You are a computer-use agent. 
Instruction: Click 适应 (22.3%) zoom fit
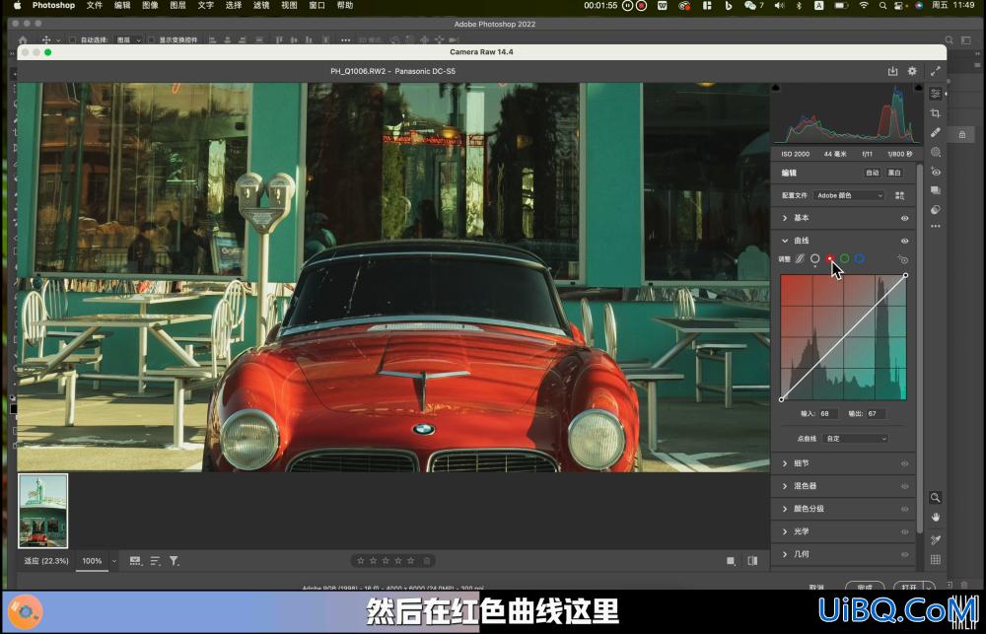click(x=46, y=561)
